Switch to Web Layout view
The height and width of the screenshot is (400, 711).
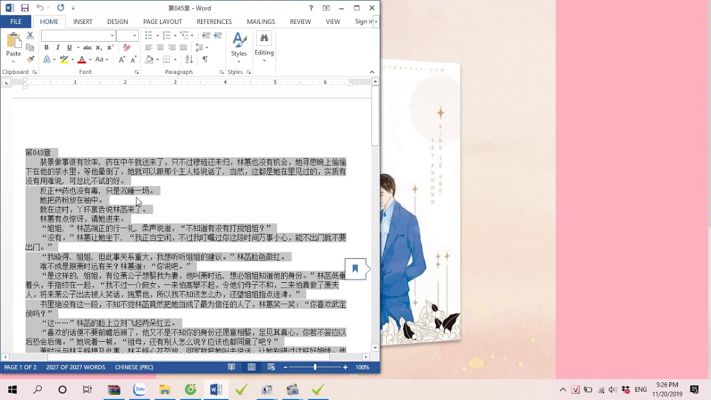(271, 367)
